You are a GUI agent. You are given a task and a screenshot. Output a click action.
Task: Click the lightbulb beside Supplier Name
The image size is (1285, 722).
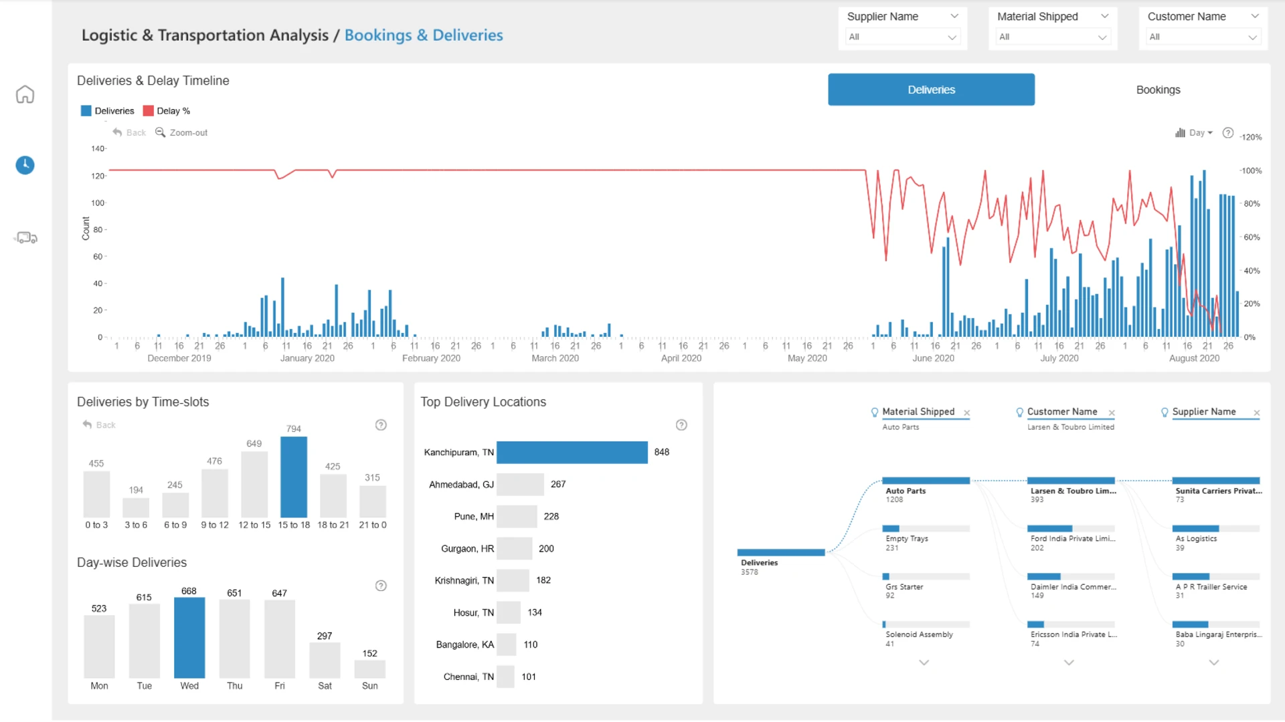(1165, 412)
